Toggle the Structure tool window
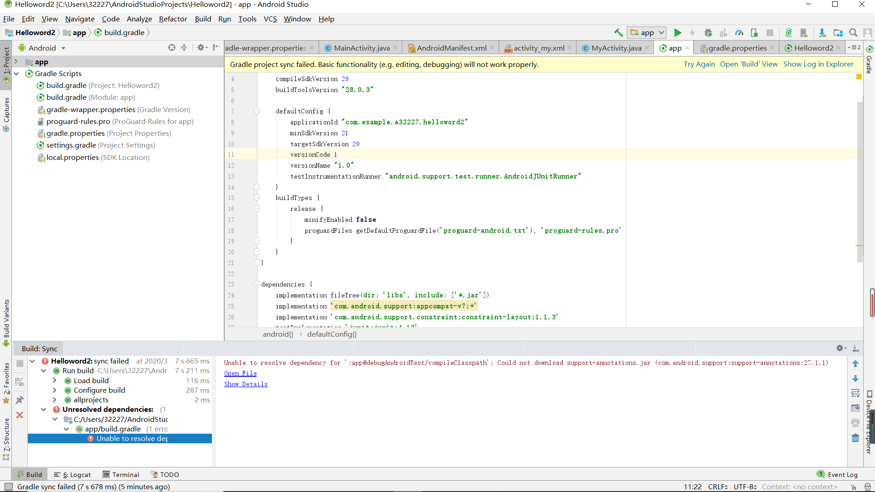 click(x=6, y=439)
